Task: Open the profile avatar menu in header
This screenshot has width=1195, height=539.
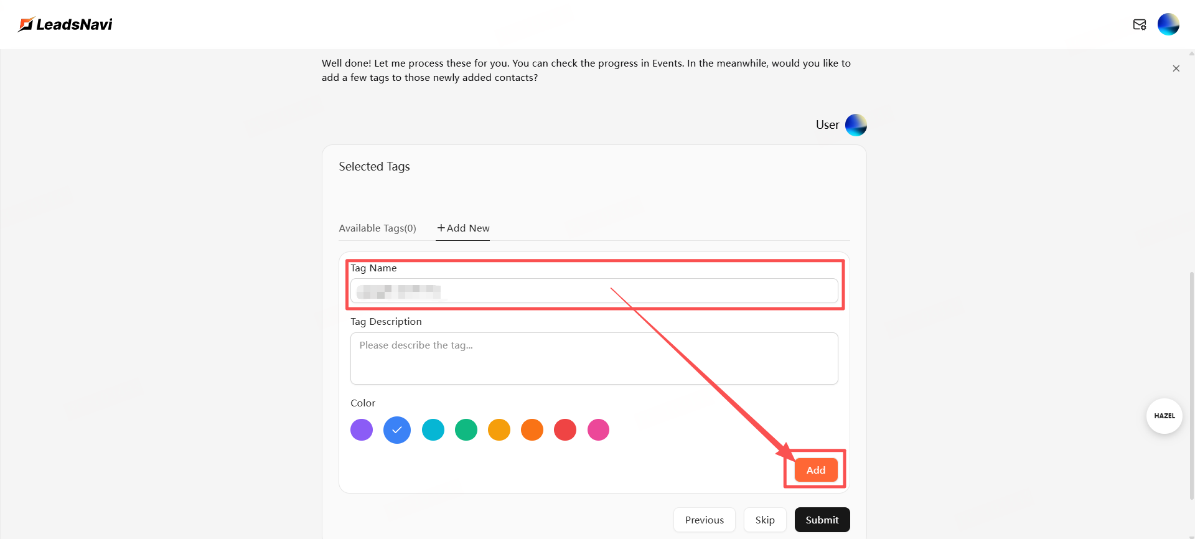Action: point(1168,24)
